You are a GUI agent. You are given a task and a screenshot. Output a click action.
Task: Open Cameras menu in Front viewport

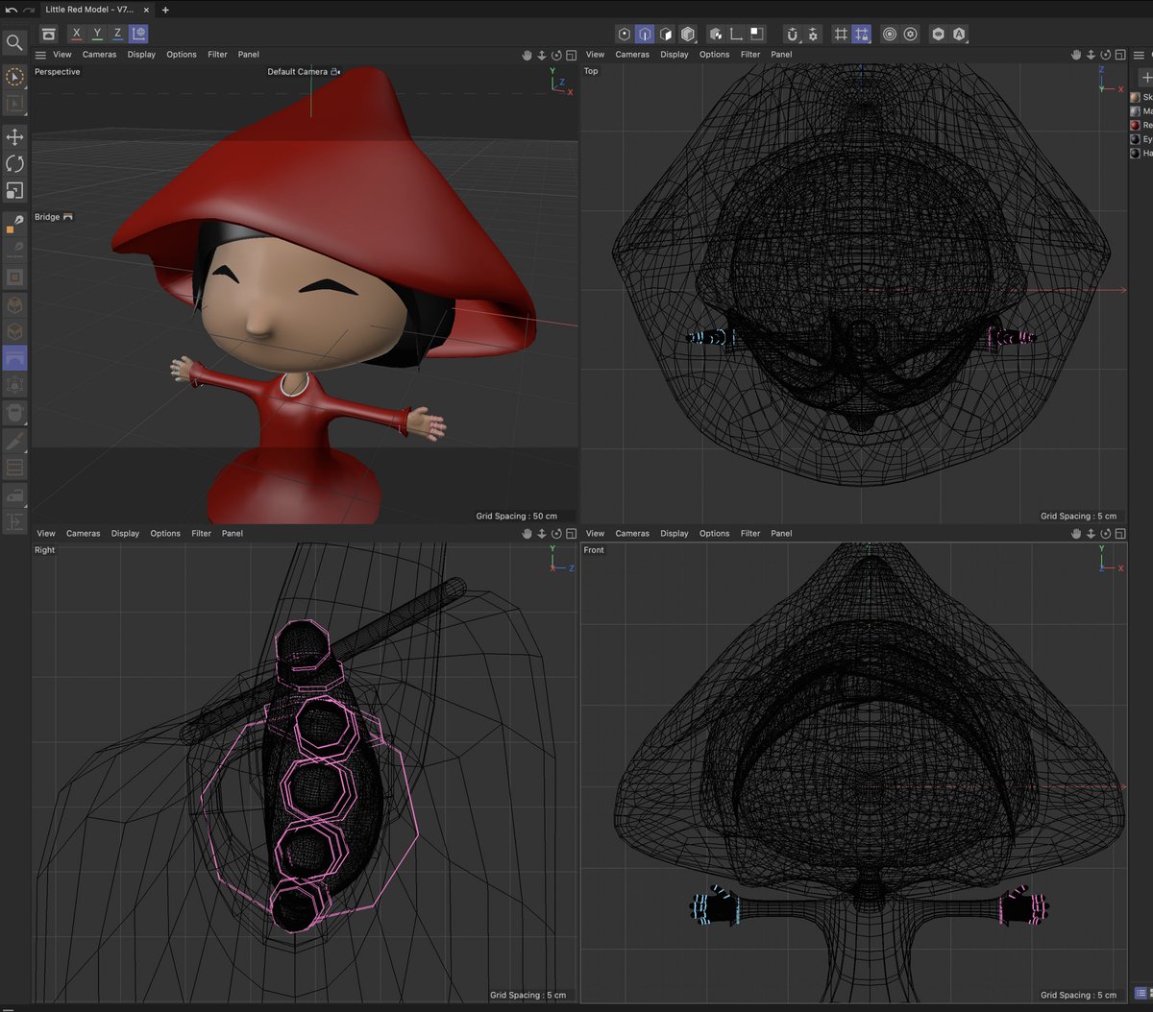coord(632,533)
